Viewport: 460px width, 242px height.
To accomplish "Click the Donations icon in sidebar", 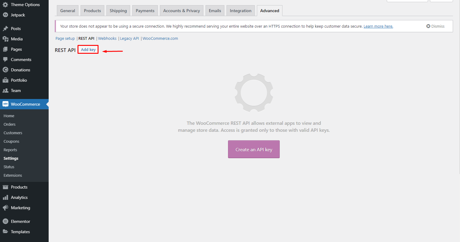I will [5, 70].
